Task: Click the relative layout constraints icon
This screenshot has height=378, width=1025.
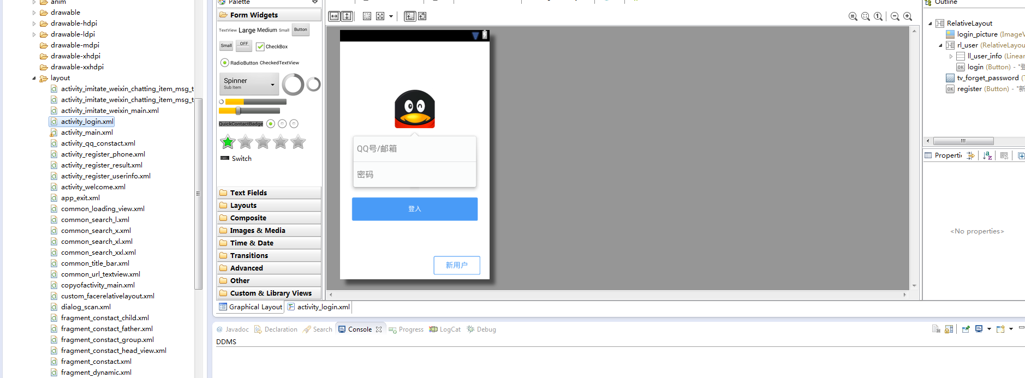Action: tap(422, 16)
